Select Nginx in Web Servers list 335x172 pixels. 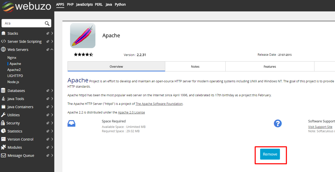12,58
